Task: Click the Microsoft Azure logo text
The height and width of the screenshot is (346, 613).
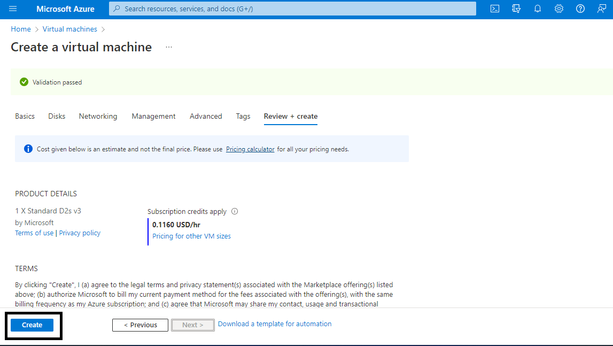Action: point(65,9)
